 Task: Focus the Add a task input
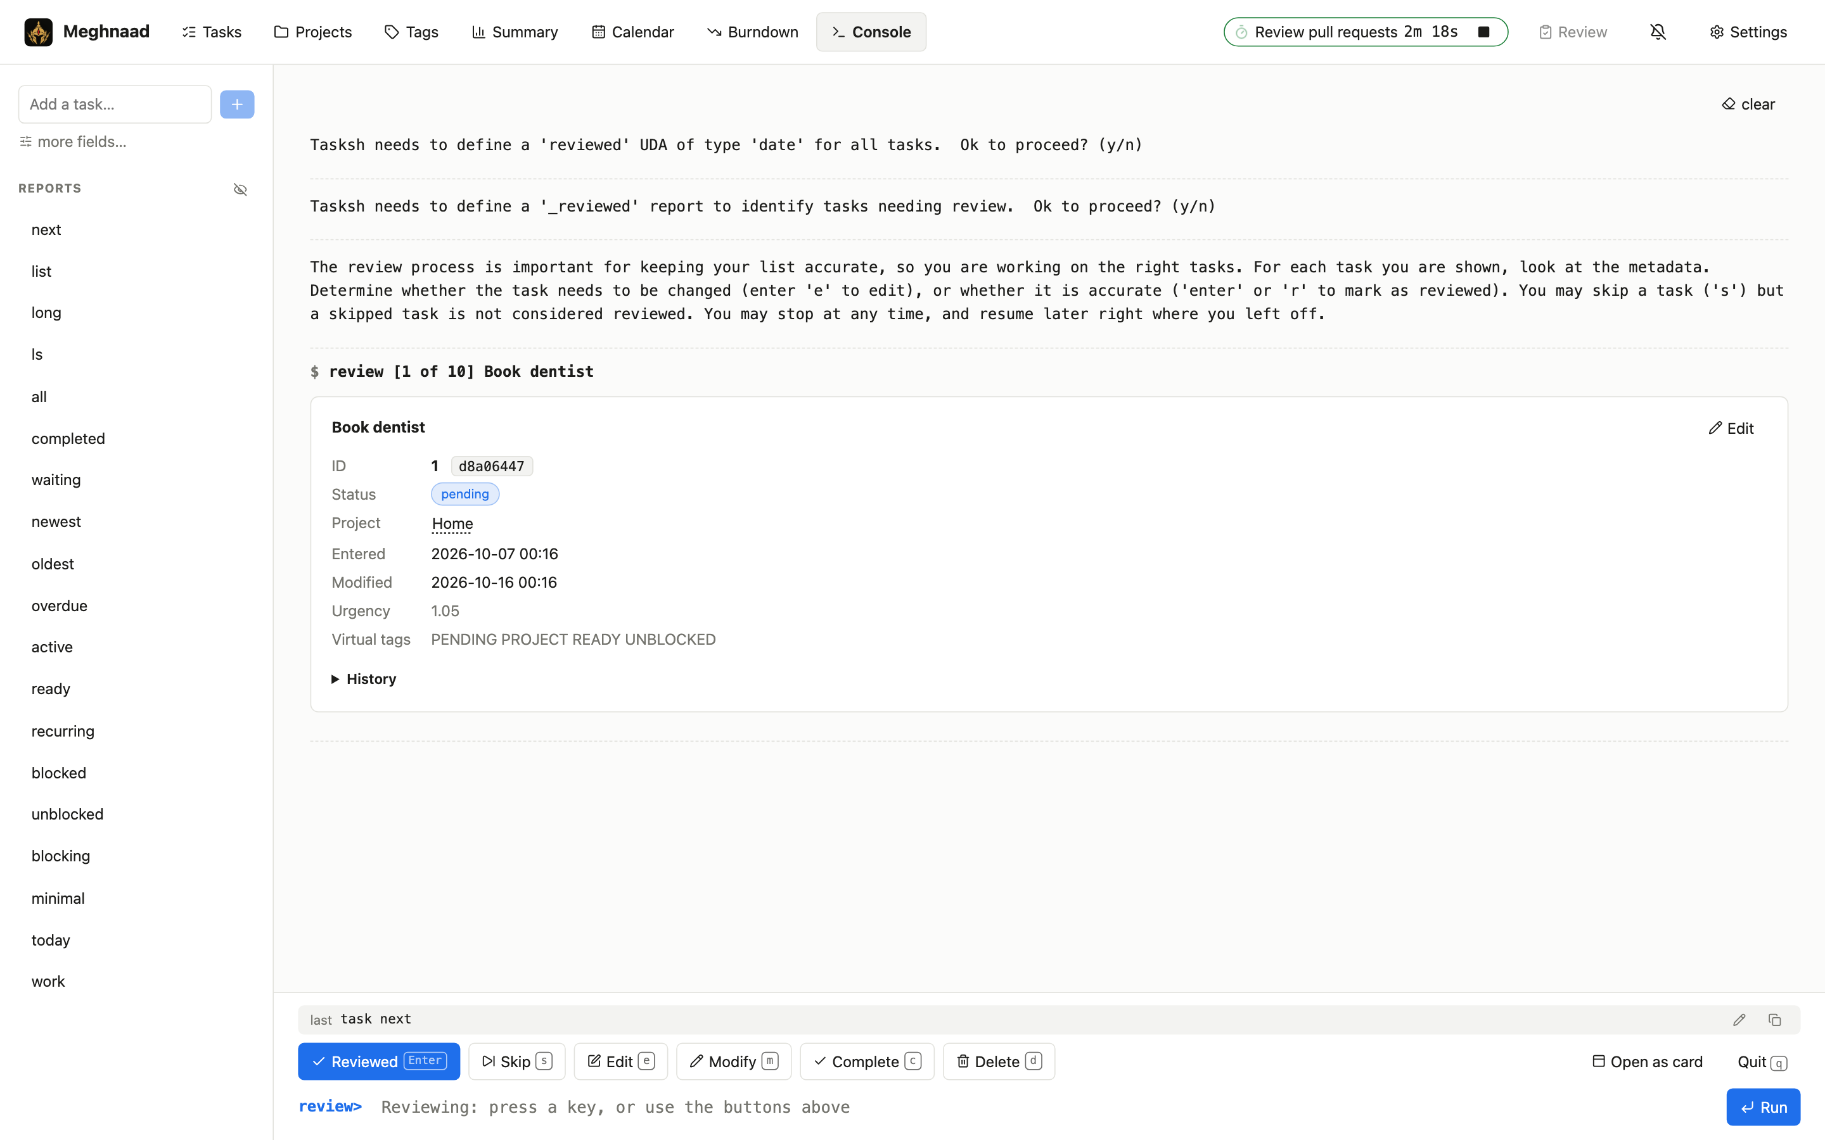pyautogui.click(x=115, y=104)
